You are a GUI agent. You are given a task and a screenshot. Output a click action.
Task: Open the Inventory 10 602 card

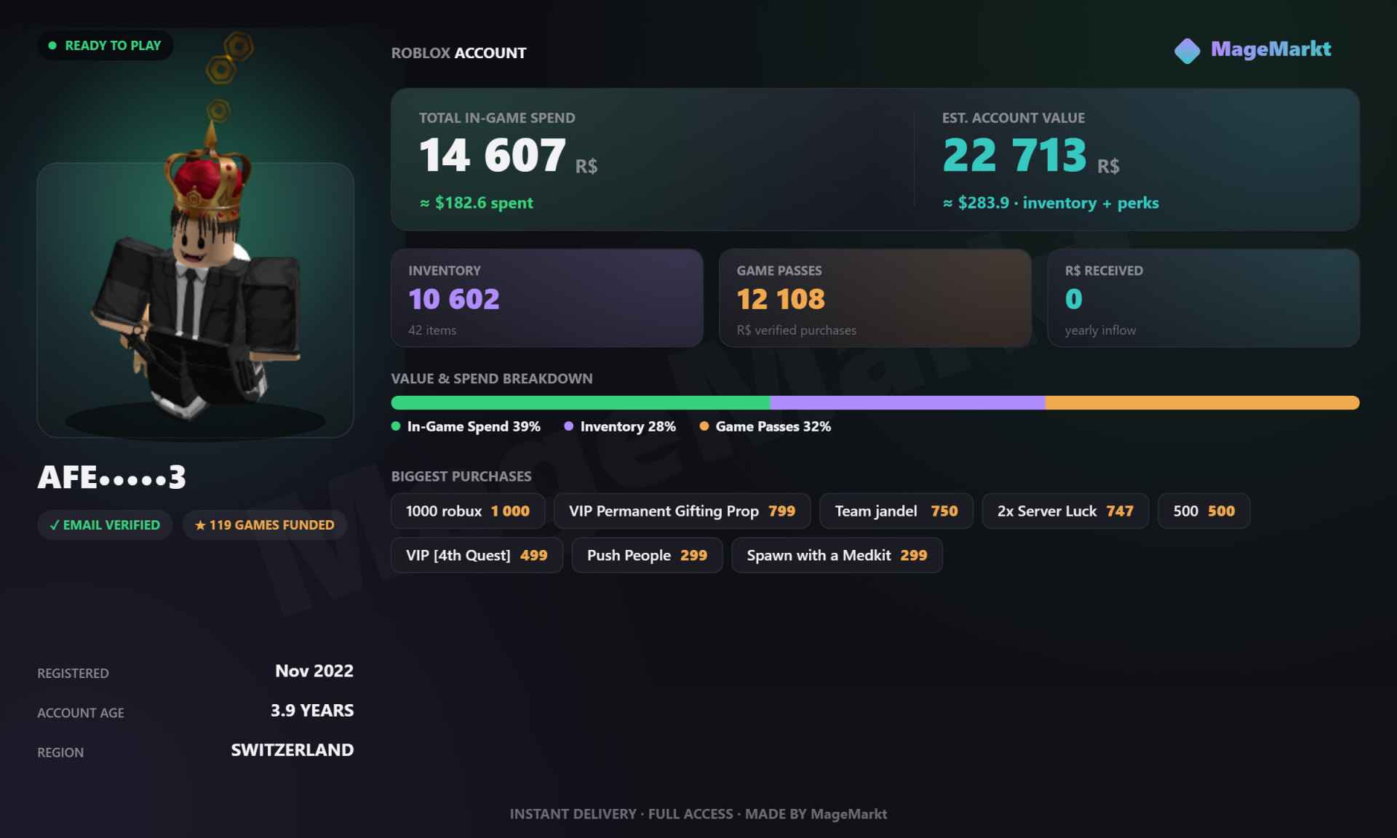click(547, 298)
